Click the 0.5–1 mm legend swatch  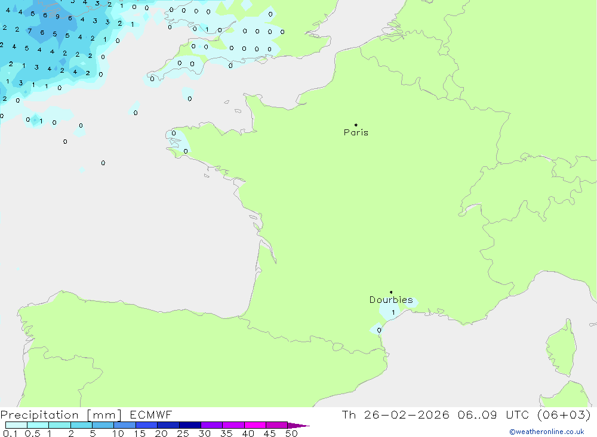(38, 425)
